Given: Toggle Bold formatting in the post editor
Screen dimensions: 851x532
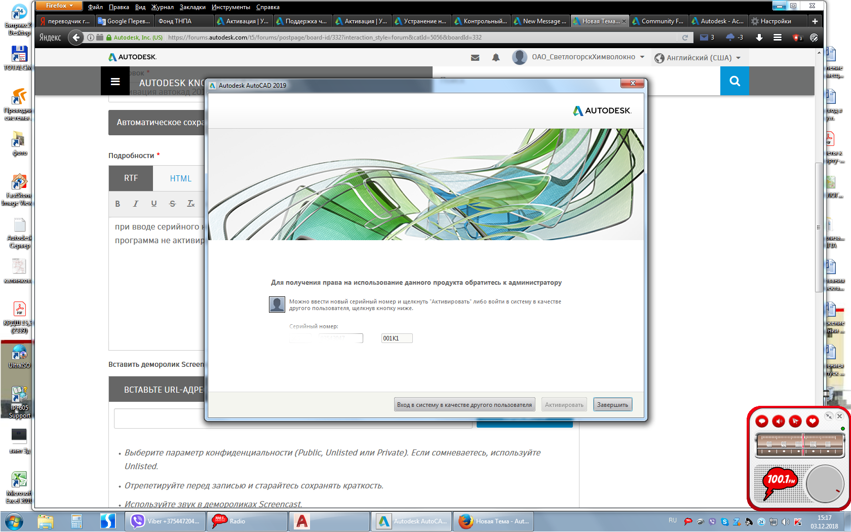Looking at the screenshot, I should (118, 204).
